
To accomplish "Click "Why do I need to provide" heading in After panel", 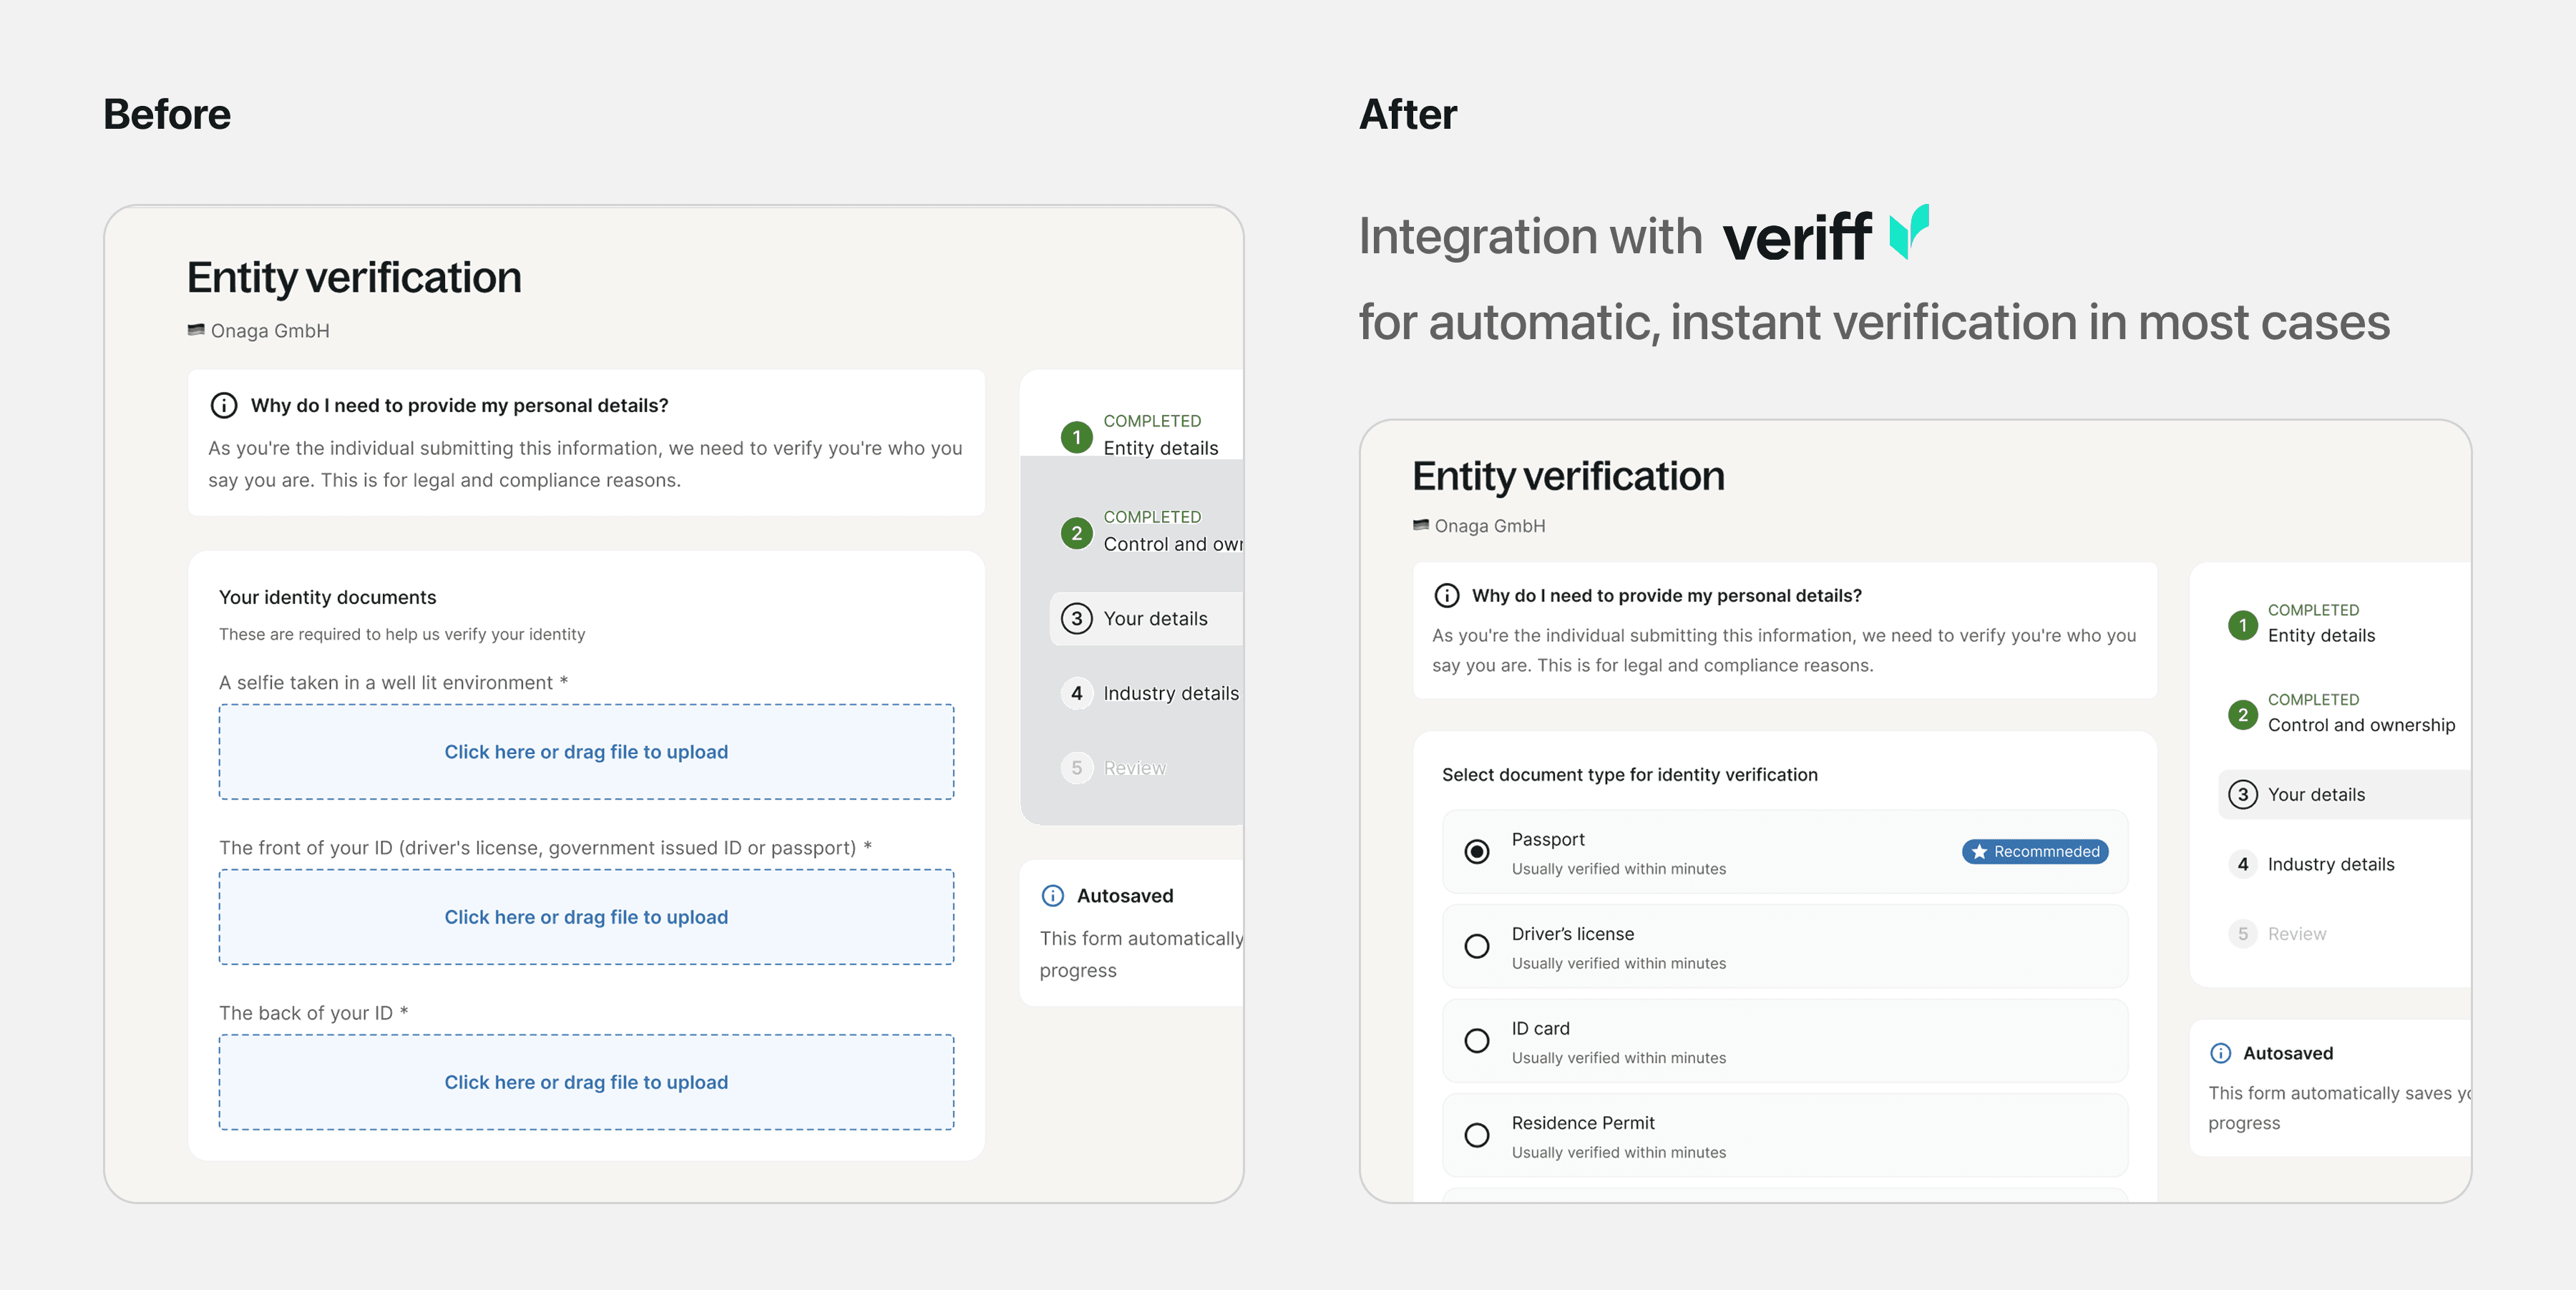I will pos(1666,596).
